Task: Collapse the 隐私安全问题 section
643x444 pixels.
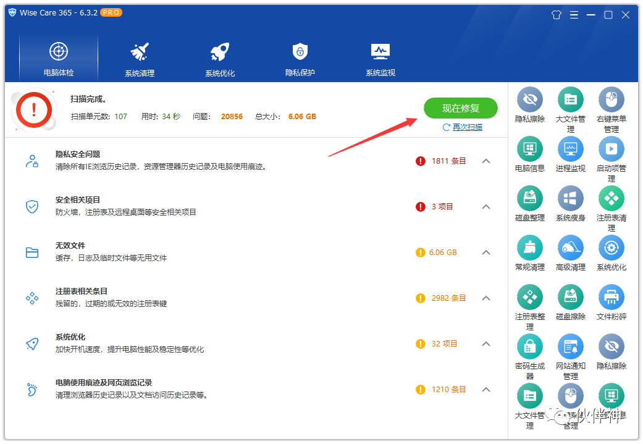Action: 486,161
